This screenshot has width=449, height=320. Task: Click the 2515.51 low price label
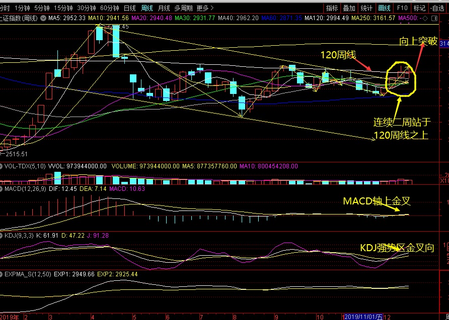coord(16,154)
